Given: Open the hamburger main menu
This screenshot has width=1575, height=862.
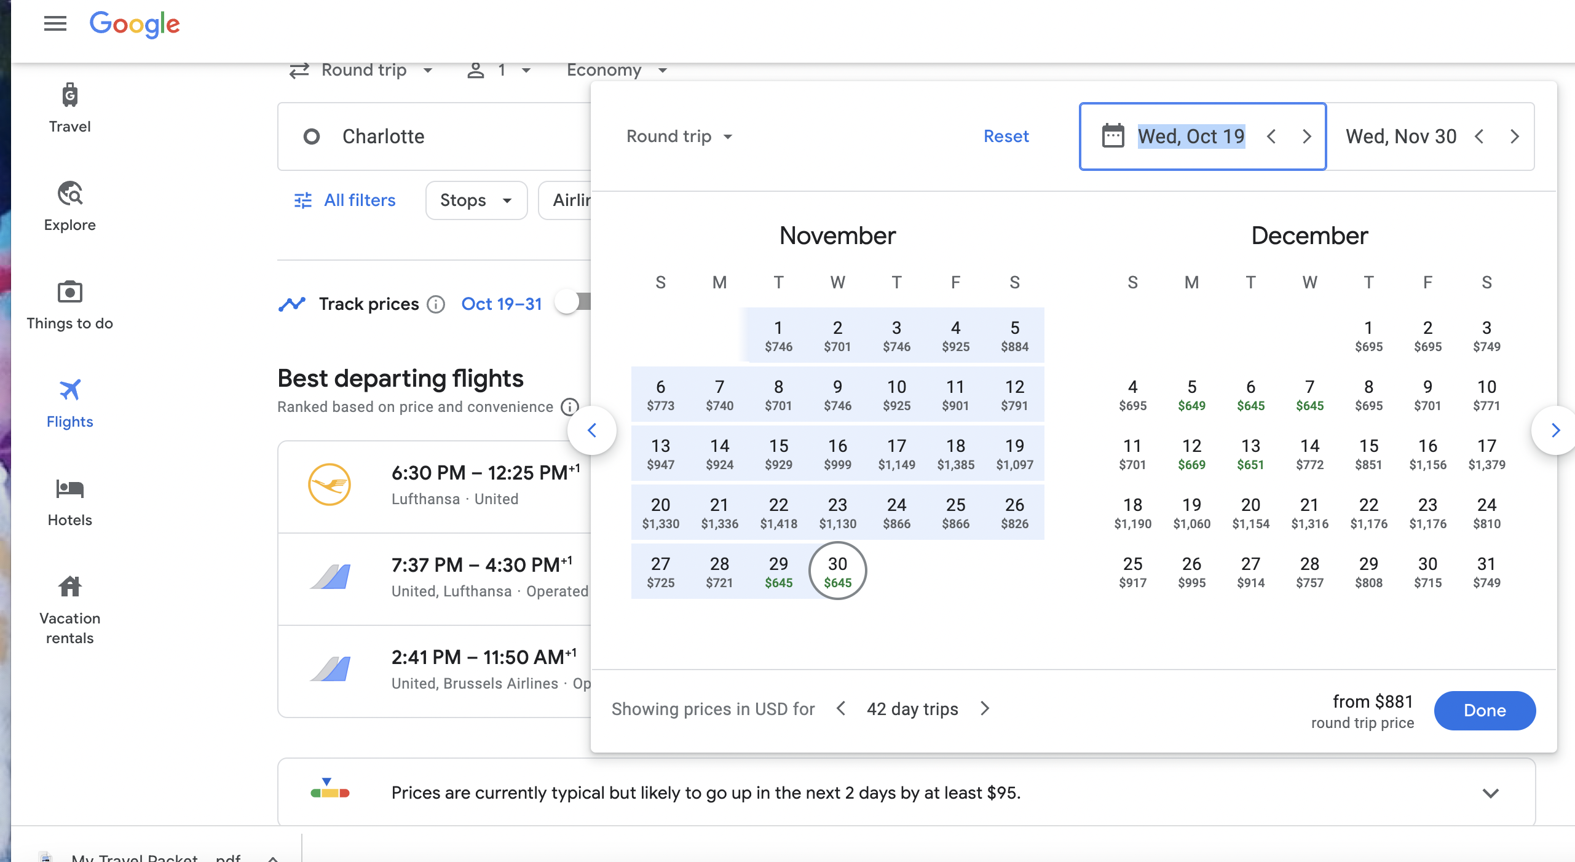Looking at the screenshot, I should (55, 24).
